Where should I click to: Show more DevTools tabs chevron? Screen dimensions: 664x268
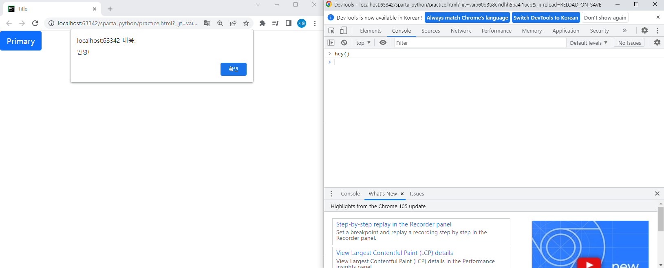[x=624, y=31]
